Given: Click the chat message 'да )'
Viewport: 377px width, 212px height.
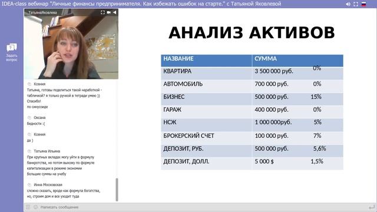Looking at the screenshot, I should click(30, 140).
